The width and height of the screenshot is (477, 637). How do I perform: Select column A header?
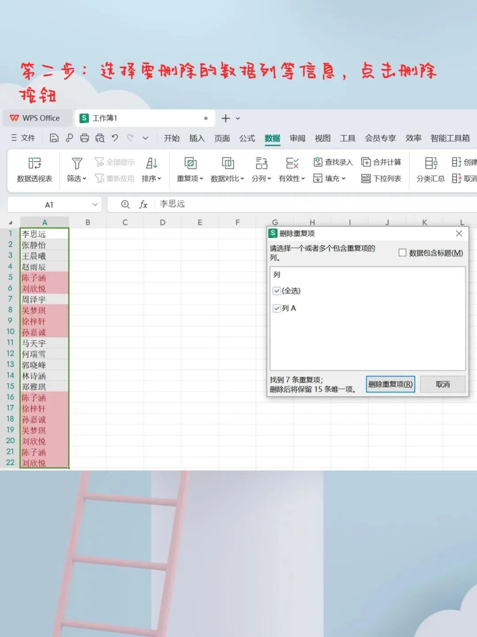pyautogui.click(x=45, y=222)
